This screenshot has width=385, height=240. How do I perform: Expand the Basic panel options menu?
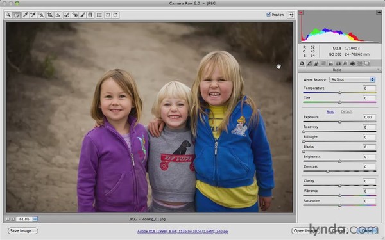(x=379, y=70)
